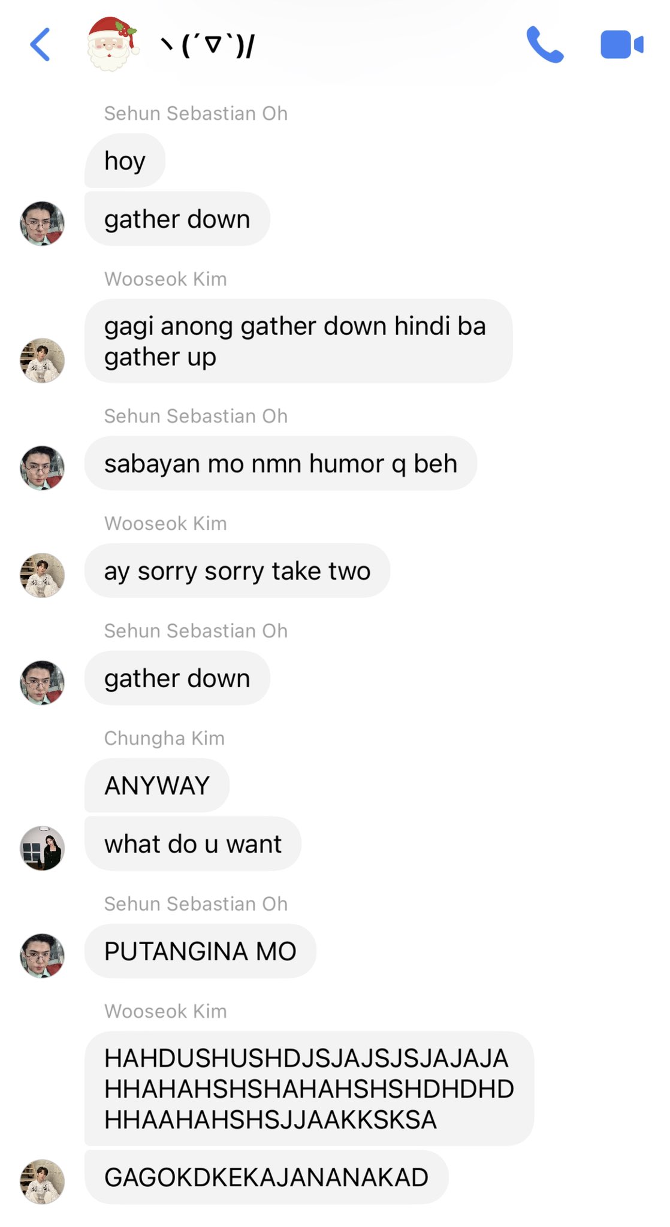This screenshot has height=1227, width=670.
Task: Select 'gagi anong gather down' message bubble
Action: (x=298, y=341)
